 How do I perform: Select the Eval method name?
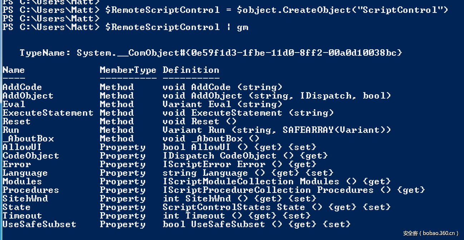(x=14, y=104)
